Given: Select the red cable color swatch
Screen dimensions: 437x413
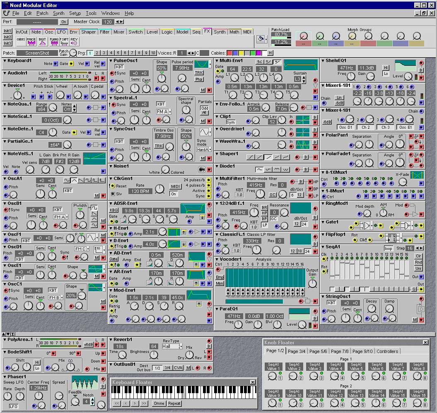Looking at the screenshot, I should [x=229, y=53].
